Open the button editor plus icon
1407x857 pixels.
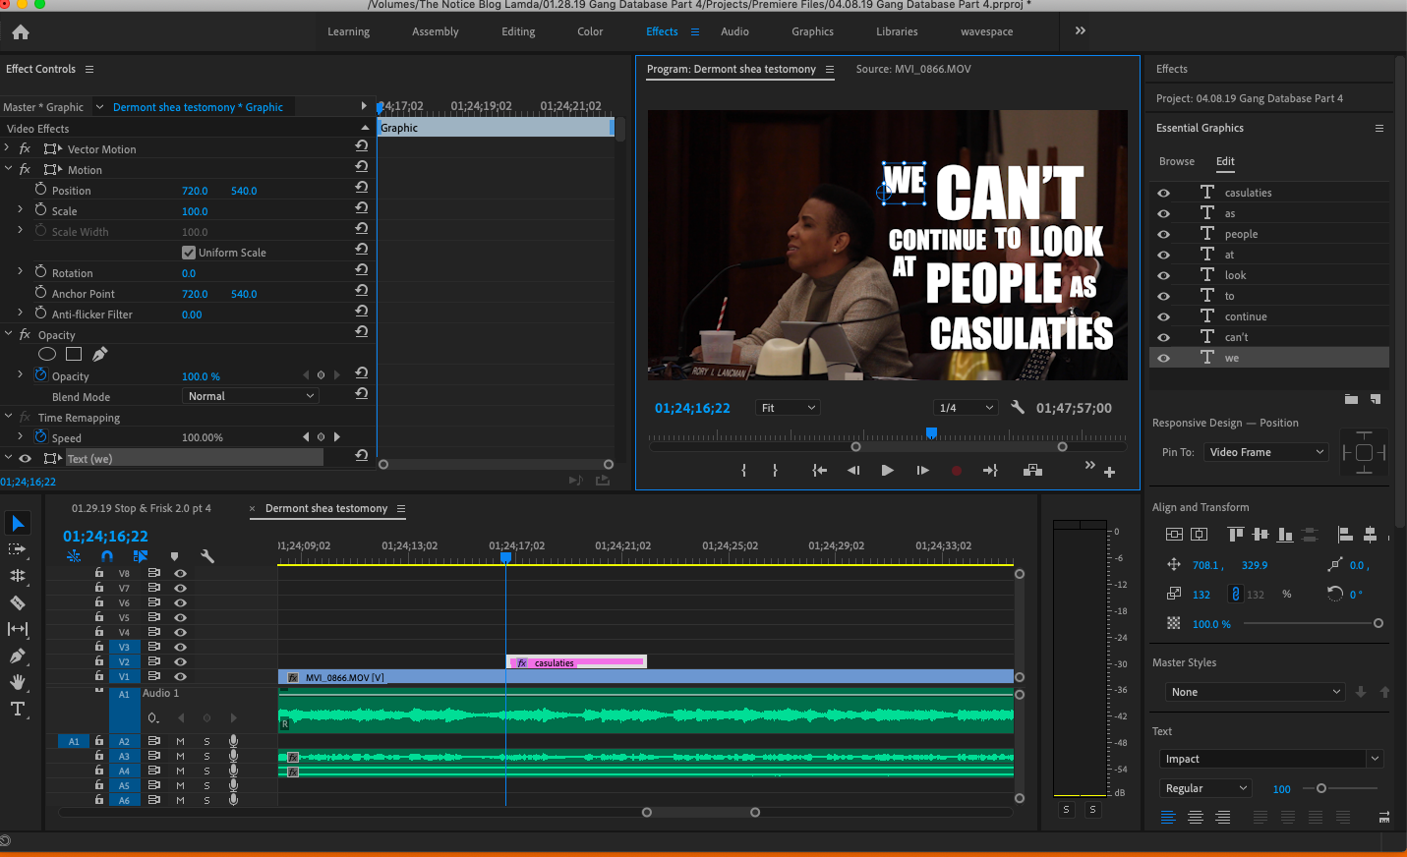pos(1109,473)
